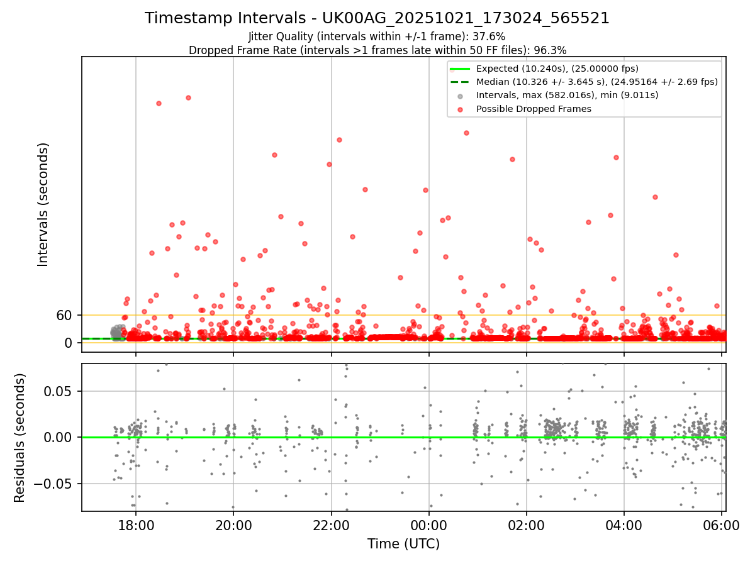This screenshot has width=755, height=566.
Task: Click the dashed green median line sample in legend
Action: (x=461, y=82)
